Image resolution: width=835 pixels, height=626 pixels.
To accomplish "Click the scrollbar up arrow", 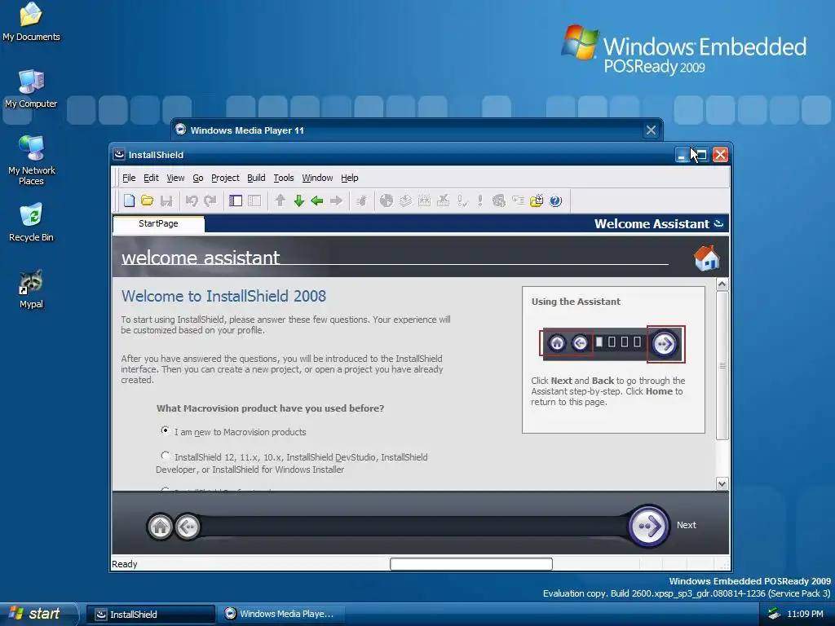I will (722, 284).
